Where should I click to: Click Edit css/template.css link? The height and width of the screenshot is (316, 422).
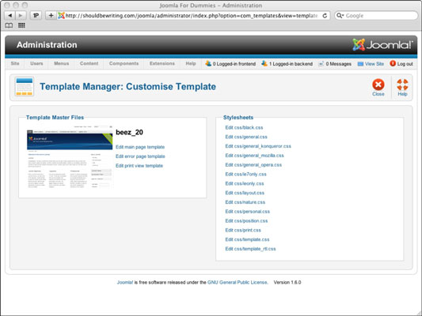point(247,239)
